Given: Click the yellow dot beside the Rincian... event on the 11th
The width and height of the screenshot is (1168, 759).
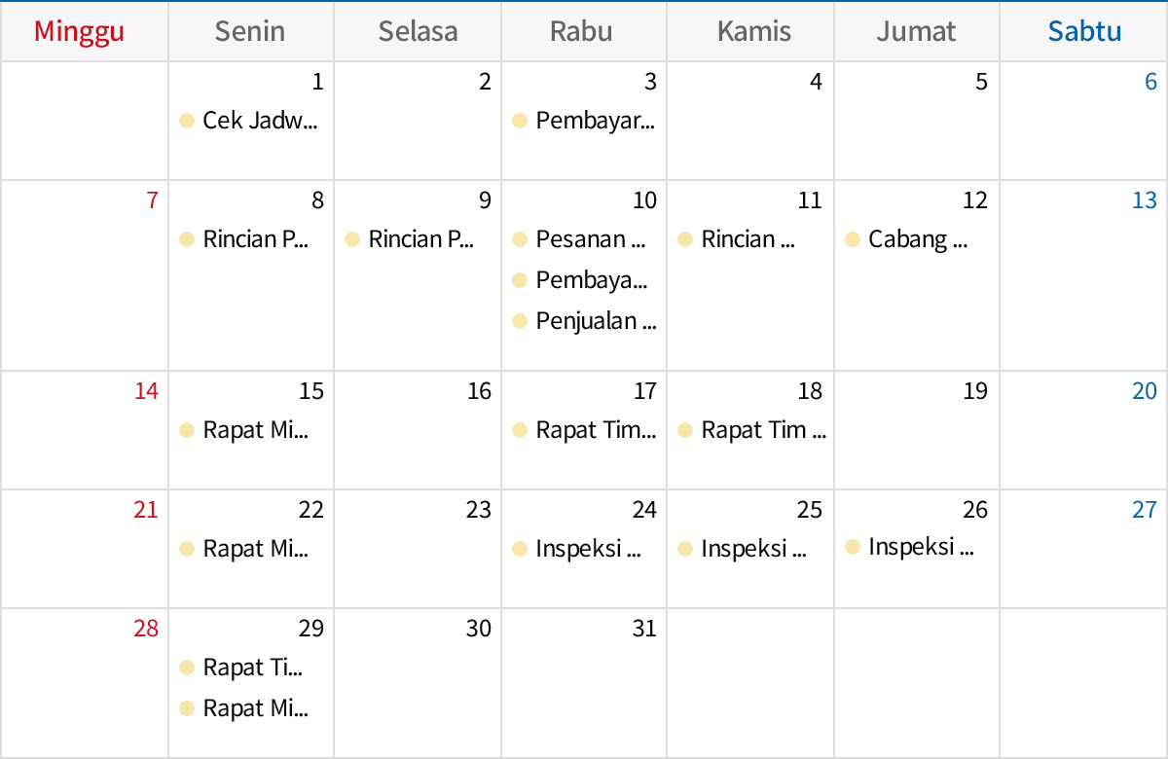Looking at the screenshot, I should click(685, 239).
